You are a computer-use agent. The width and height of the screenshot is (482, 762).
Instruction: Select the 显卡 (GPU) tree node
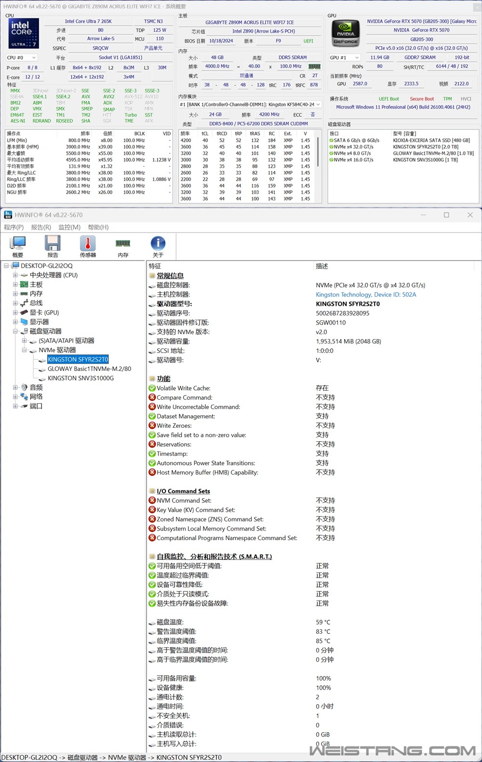(44, 313)
